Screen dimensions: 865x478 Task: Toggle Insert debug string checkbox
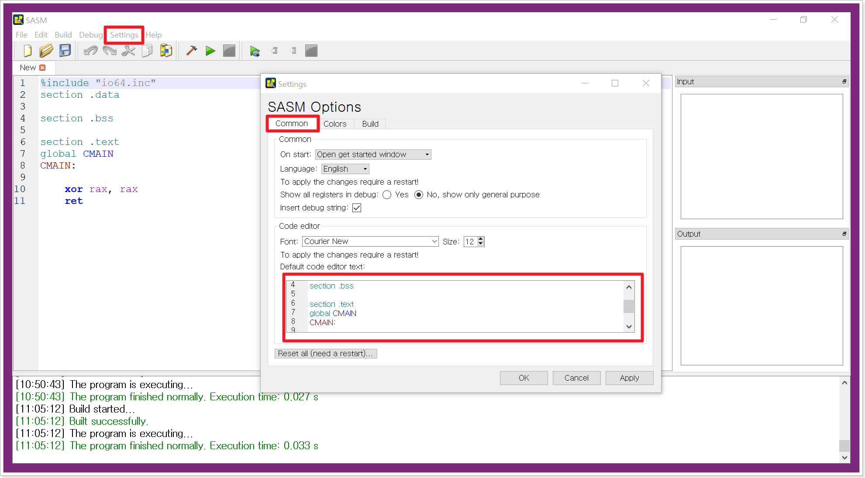pos(357,208)
